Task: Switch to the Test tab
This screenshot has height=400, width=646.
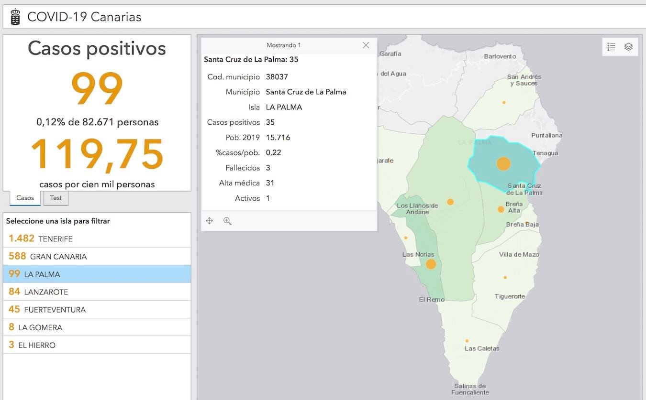Action: click(x=56, y=198)
